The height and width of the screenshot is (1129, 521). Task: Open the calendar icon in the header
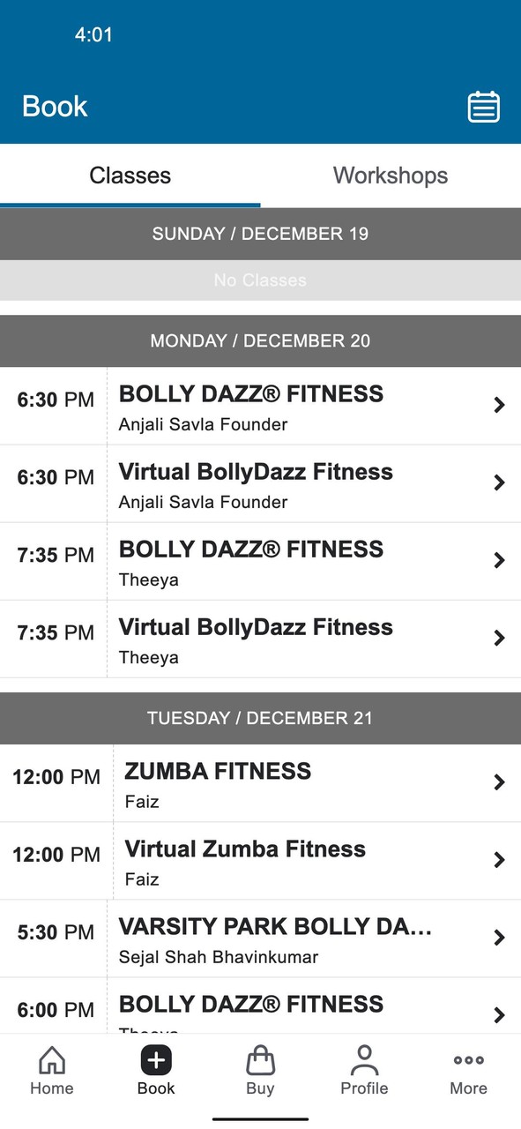tap(483, 106)
